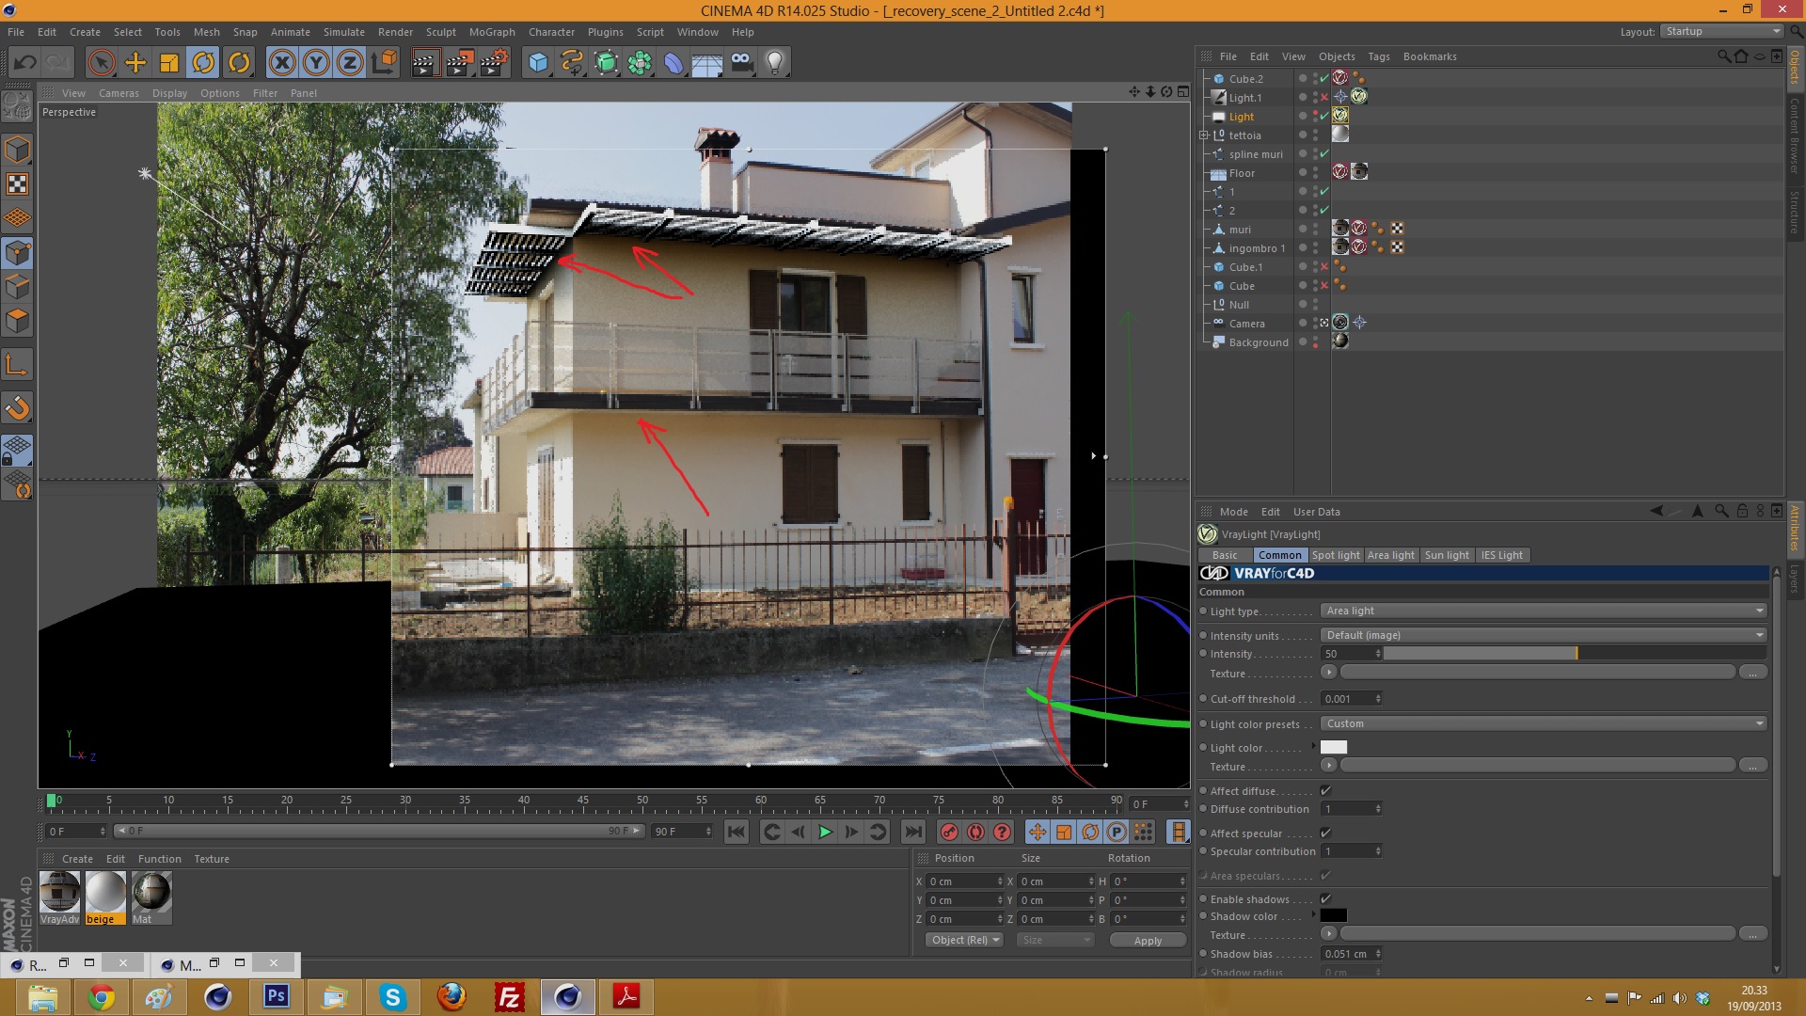This screenshot has width=1806, height=1016.
Task: Add a Cube primitive object
Action: (538, 63)
